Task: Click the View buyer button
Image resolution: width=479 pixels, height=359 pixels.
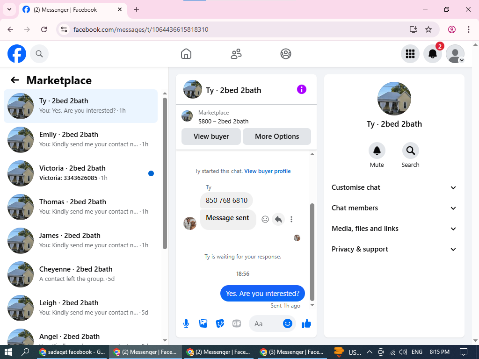Action: [211, 136]
